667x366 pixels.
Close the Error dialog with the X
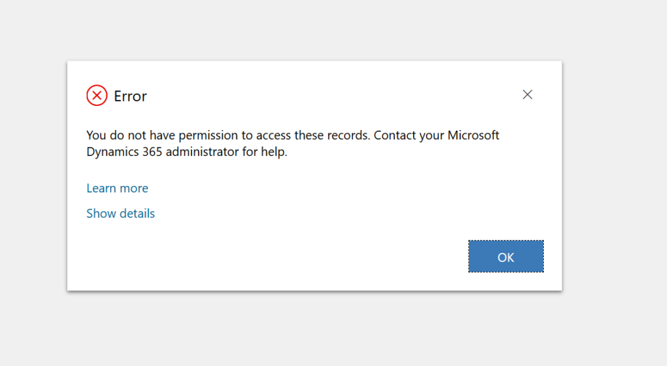tap(528, 95)
